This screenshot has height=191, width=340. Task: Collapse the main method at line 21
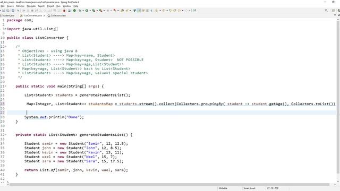click(x=5, y=86)
